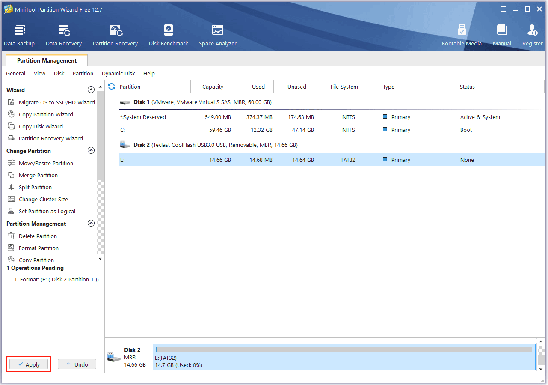The image size is (548, 385).
Task: Select pending Format operation entry
Action: coord(56,279)
